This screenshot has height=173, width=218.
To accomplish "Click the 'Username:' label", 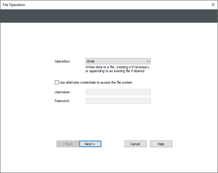I will (x=62, y=92).
